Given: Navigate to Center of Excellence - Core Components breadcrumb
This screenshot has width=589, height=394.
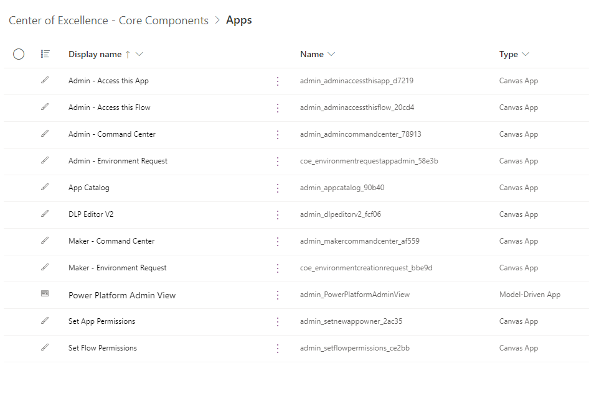Looking at the screenshot, I should click(x=108, y=20).
